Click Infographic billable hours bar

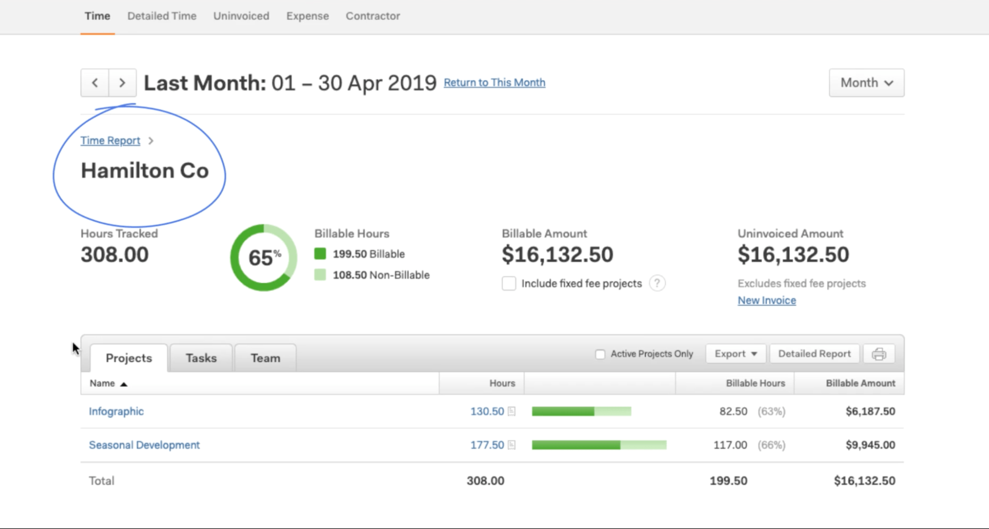click(581, 411)
